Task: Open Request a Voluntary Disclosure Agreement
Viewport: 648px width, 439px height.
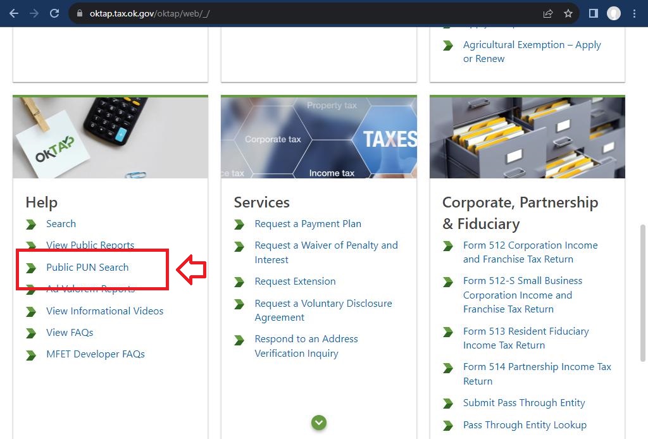Action: point(323,310)
